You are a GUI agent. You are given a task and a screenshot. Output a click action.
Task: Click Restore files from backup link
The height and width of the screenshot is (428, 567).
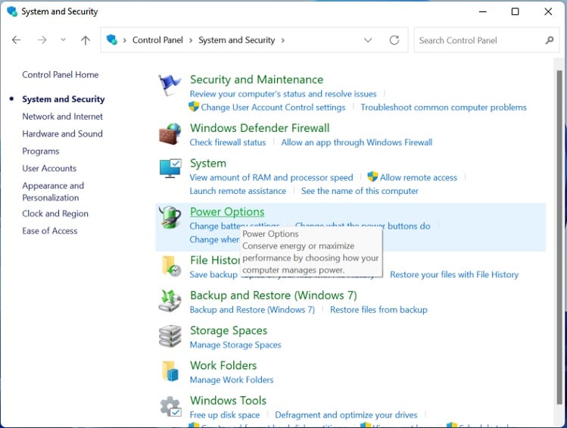(379, 310)
